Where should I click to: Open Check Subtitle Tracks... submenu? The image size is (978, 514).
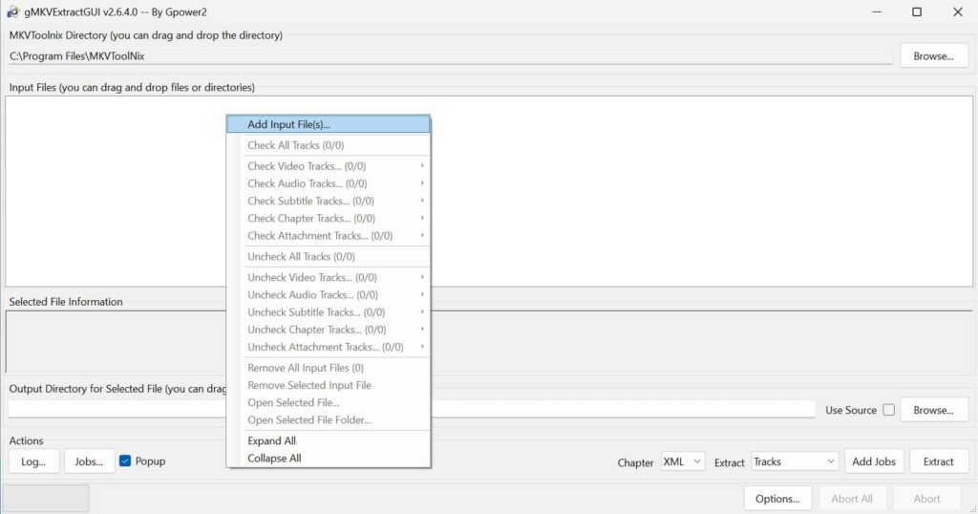(329, 201)
